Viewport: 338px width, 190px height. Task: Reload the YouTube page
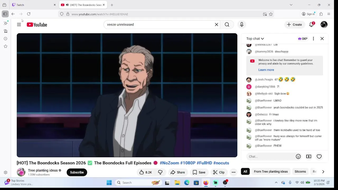[x=29, y=14]
